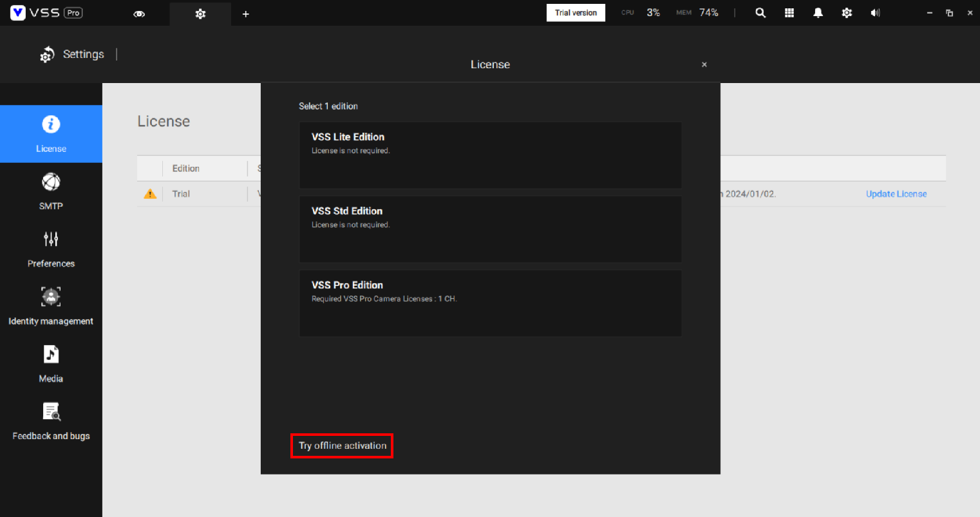This screenshot has width=980, height=517.
Task: Restore the VSS window size
Action: pos(949,13)
